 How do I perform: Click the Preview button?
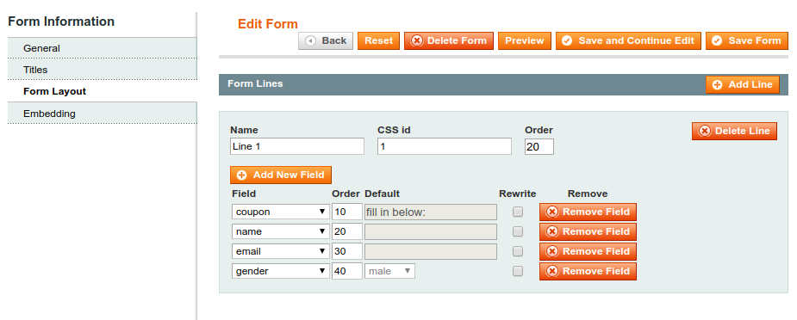525,41
